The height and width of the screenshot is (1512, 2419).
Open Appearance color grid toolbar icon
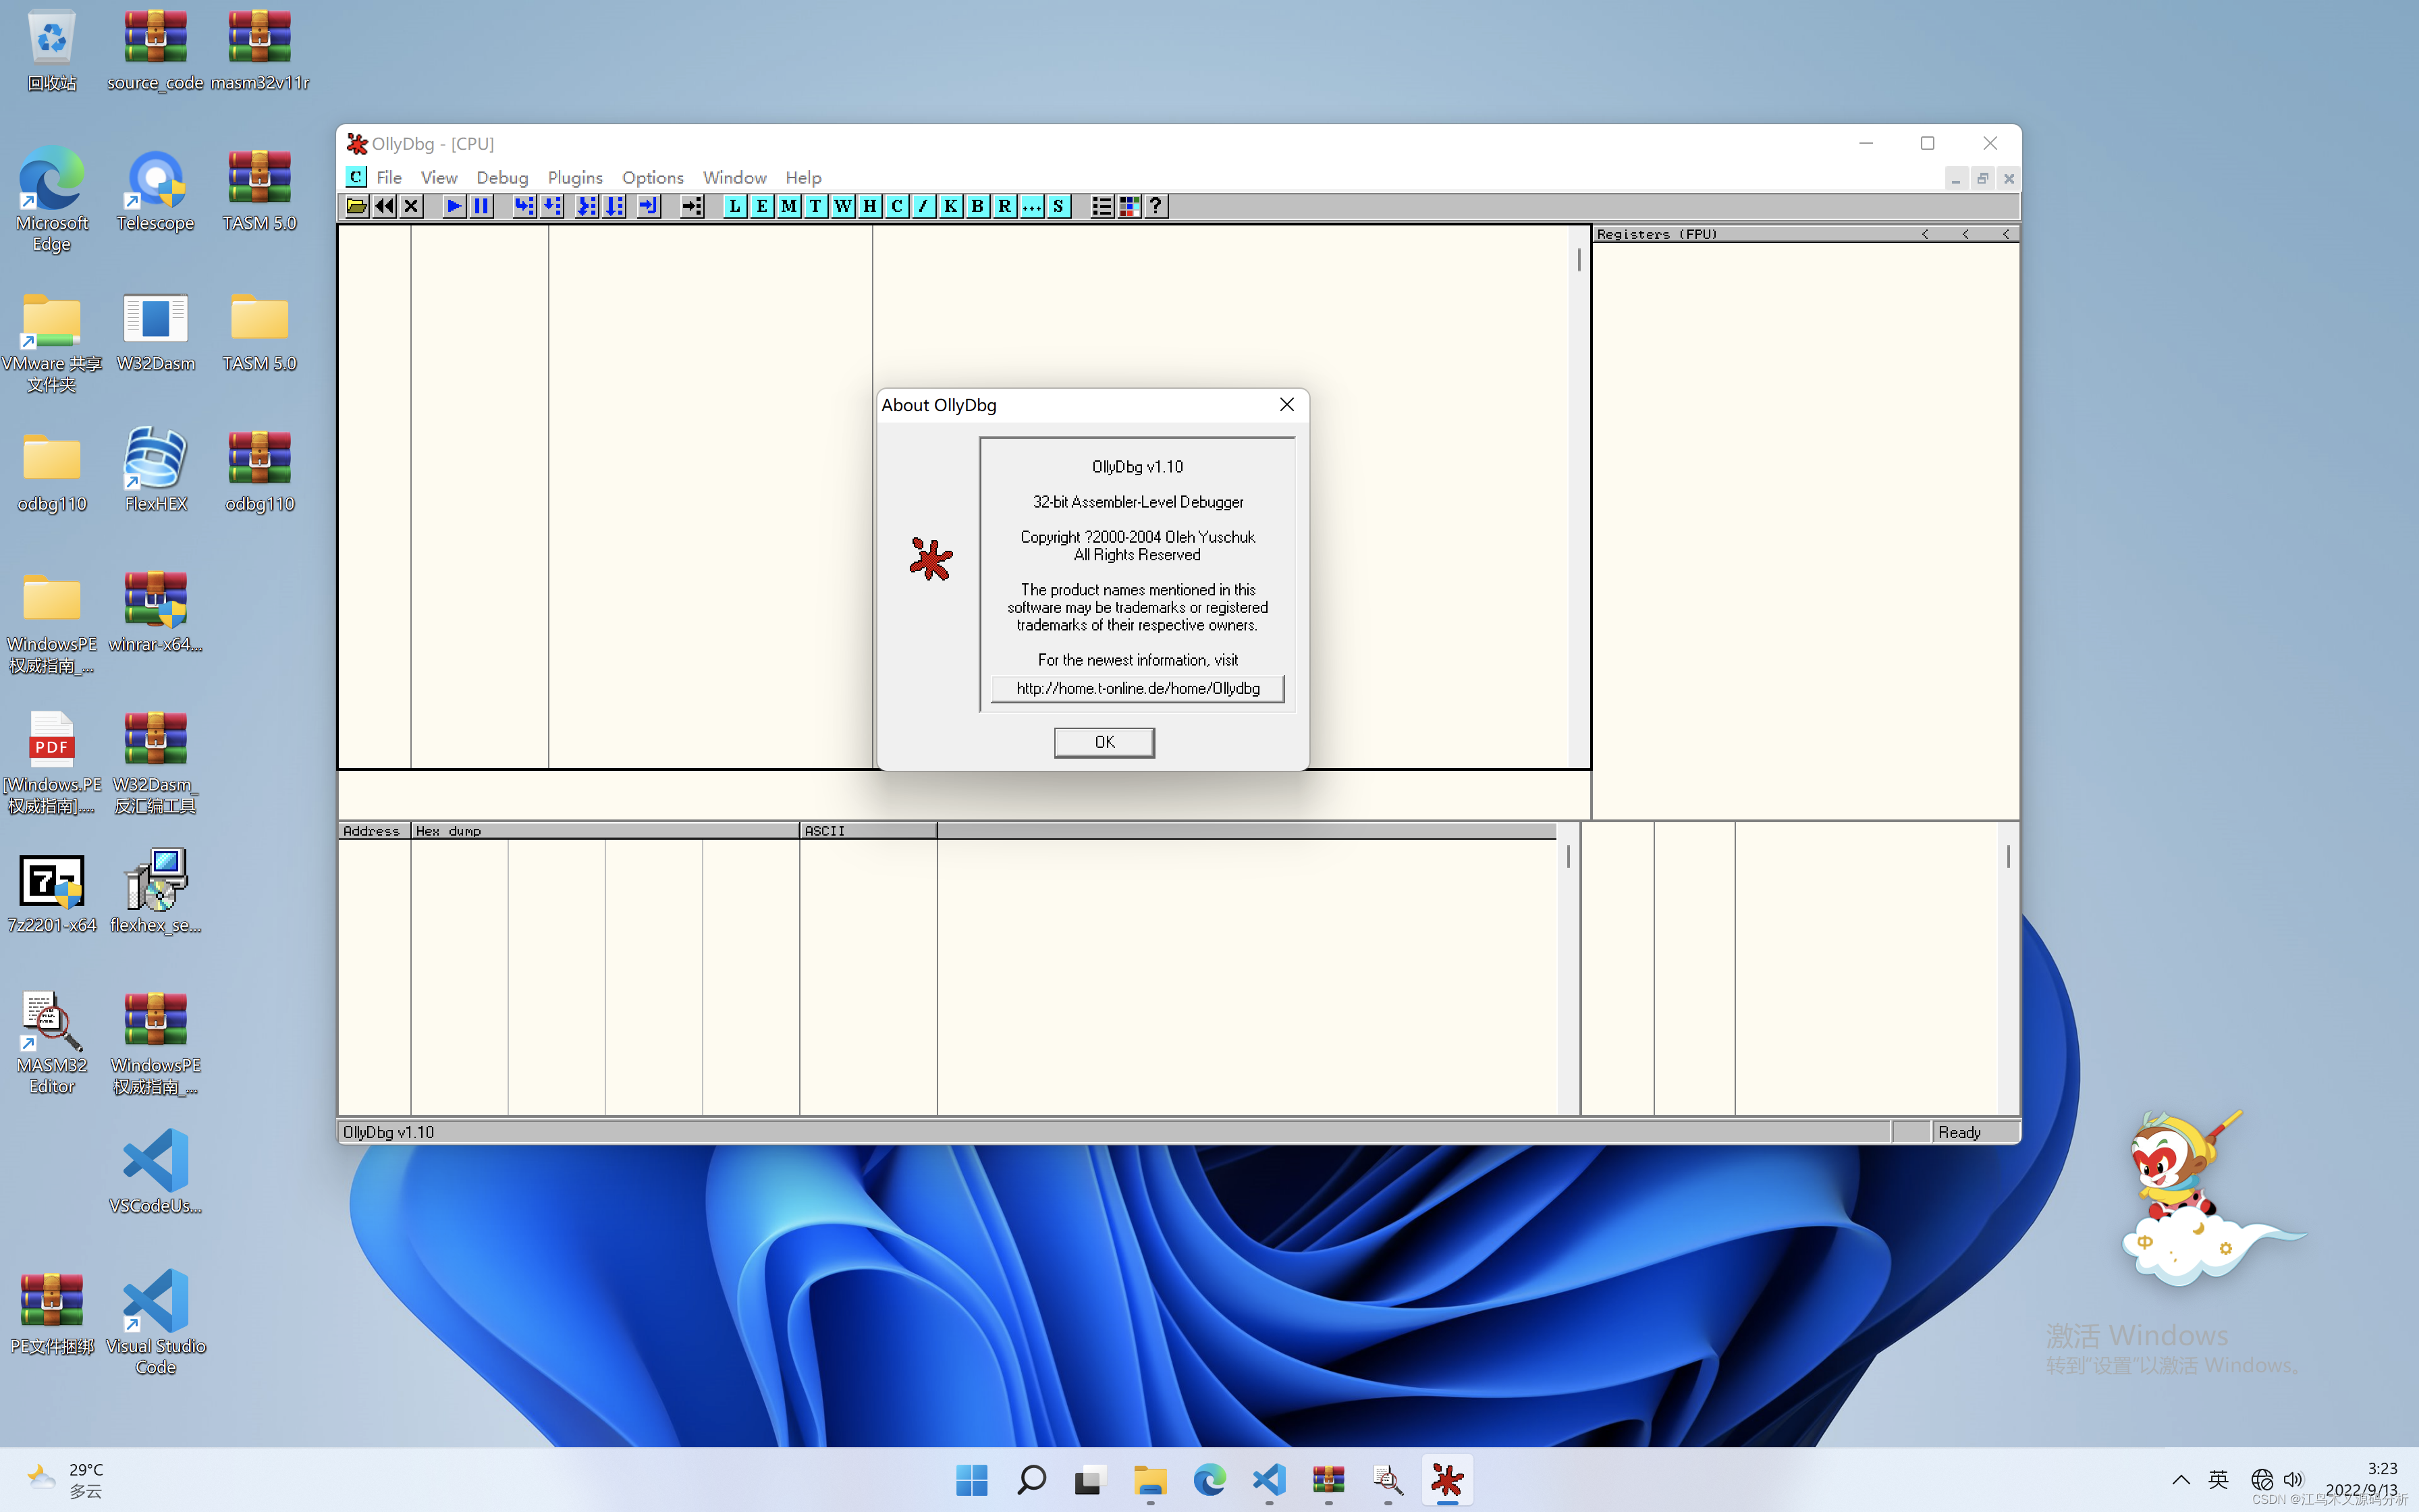[1129, 206]
